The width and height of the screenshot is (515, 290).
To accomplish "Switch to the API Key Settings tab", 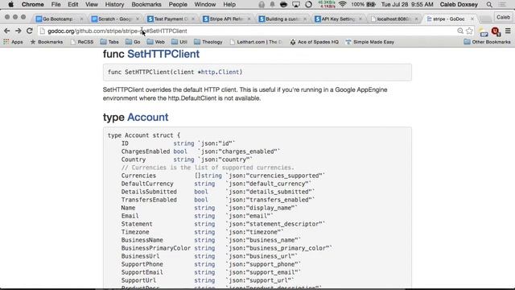I will pyautogui.click(x=338, y=19).
